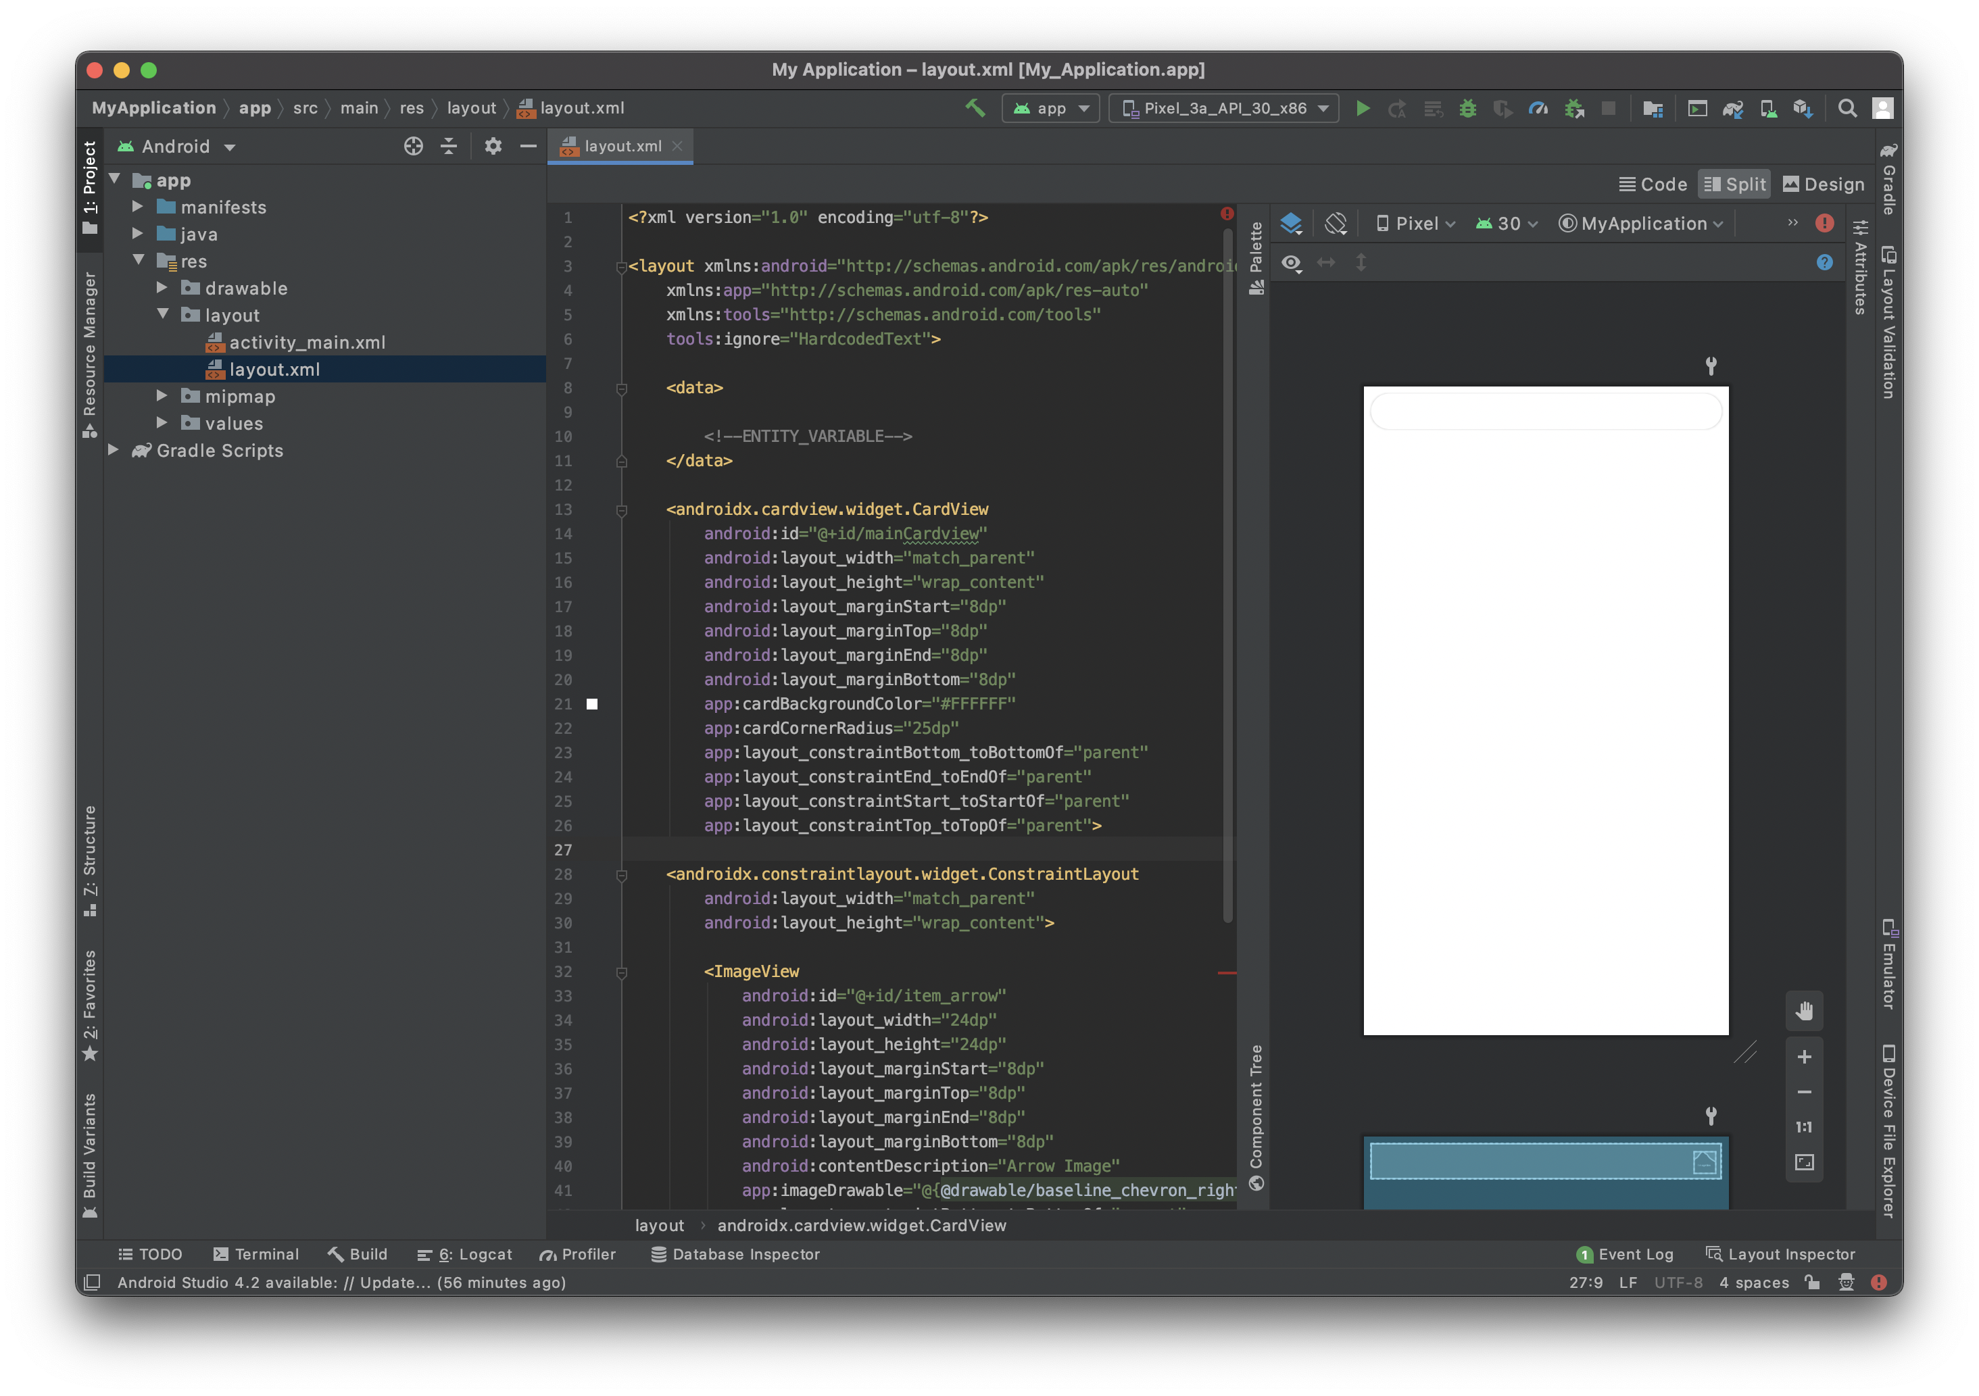Click the res breadcrumb in navigation bar

pyautogui.click(x=411, y=109)
